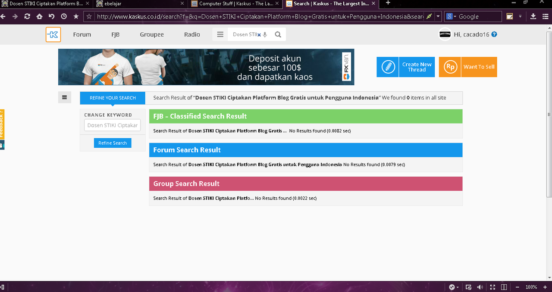
Task: Open search category hamburger in Kaskus search
Action: (220, 34)
